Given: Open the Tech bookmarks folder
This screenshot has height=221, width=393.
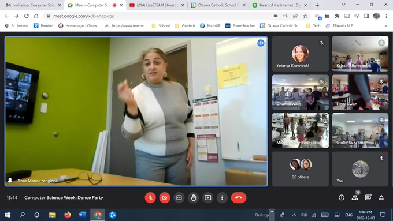Looking at the screenshot, I should point(313,26).
